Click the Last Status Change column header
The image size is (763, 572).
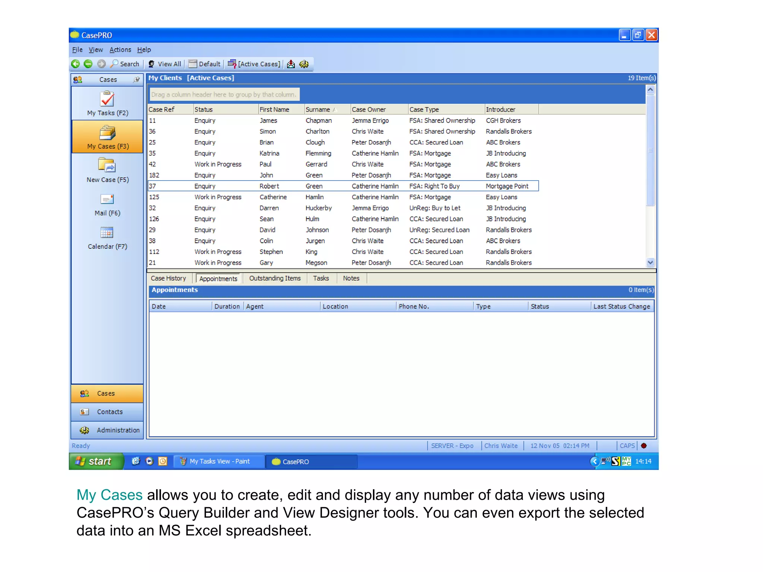point(622,306)
